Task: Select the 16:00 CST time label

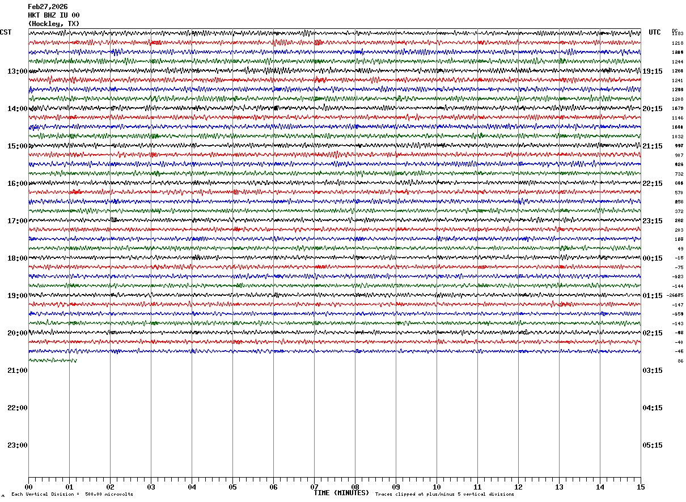Action: [x=18, y=184]
